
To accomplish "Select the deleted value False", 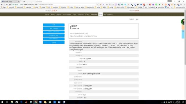I will [85, 98].
